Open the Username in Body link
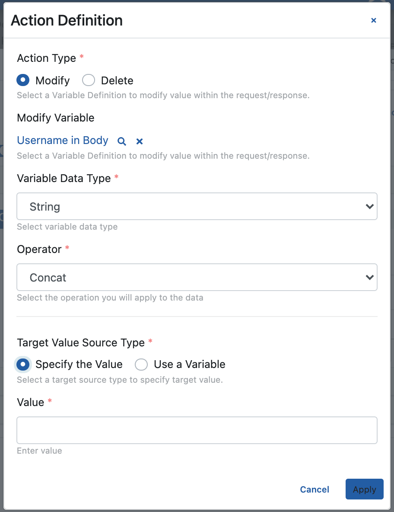This screenshot has width=394, height=512. click(x=63, y=141)
